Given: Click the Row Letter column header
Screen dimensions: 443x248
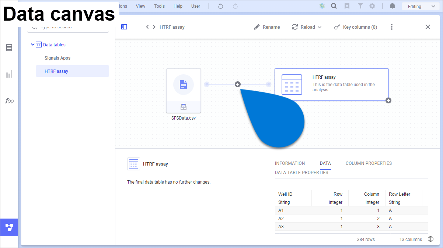Looking at the screenshot, I should pyautogui.click(x=404, y=194).
